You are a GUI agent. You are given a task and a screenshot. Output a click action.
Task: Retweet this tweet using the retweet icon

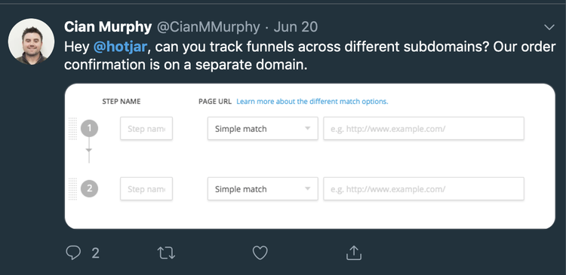point(167,253)
